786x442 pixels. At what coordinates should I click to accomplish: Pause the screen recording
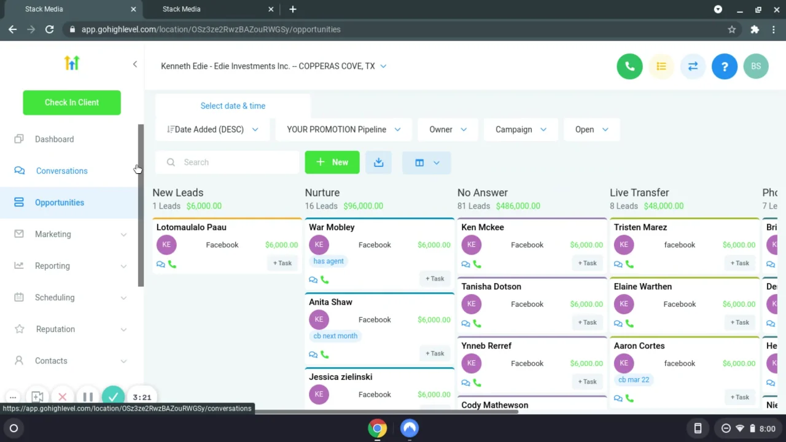[88, 397]
